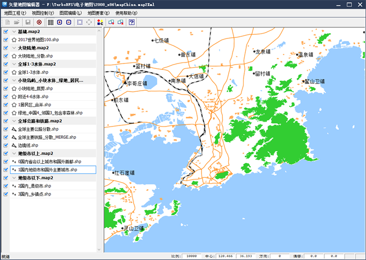The height and width of the screenshot is (260, 366).
Task: Click the zoom in (plus) toolbar icon
Action: pos(59,22)
